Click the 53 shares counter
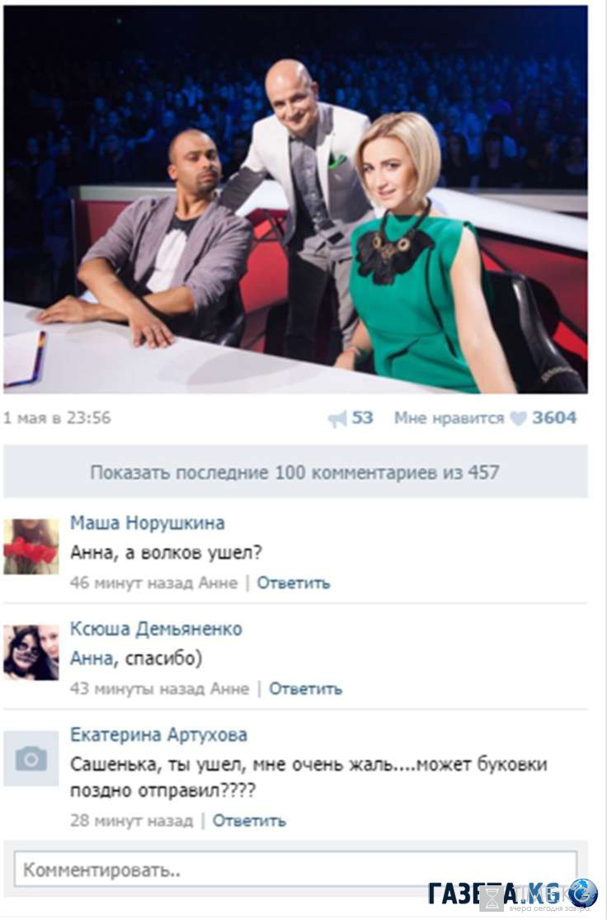607x920 pixels. (362, 418)
